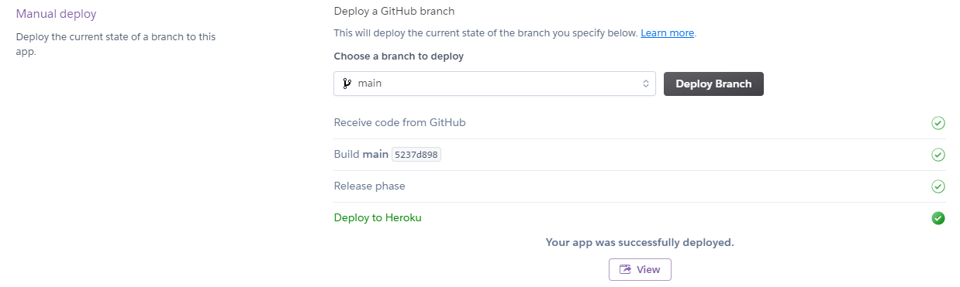960x287 pixels.
Task: Click the Build main step label
Action: pos(361,154)
